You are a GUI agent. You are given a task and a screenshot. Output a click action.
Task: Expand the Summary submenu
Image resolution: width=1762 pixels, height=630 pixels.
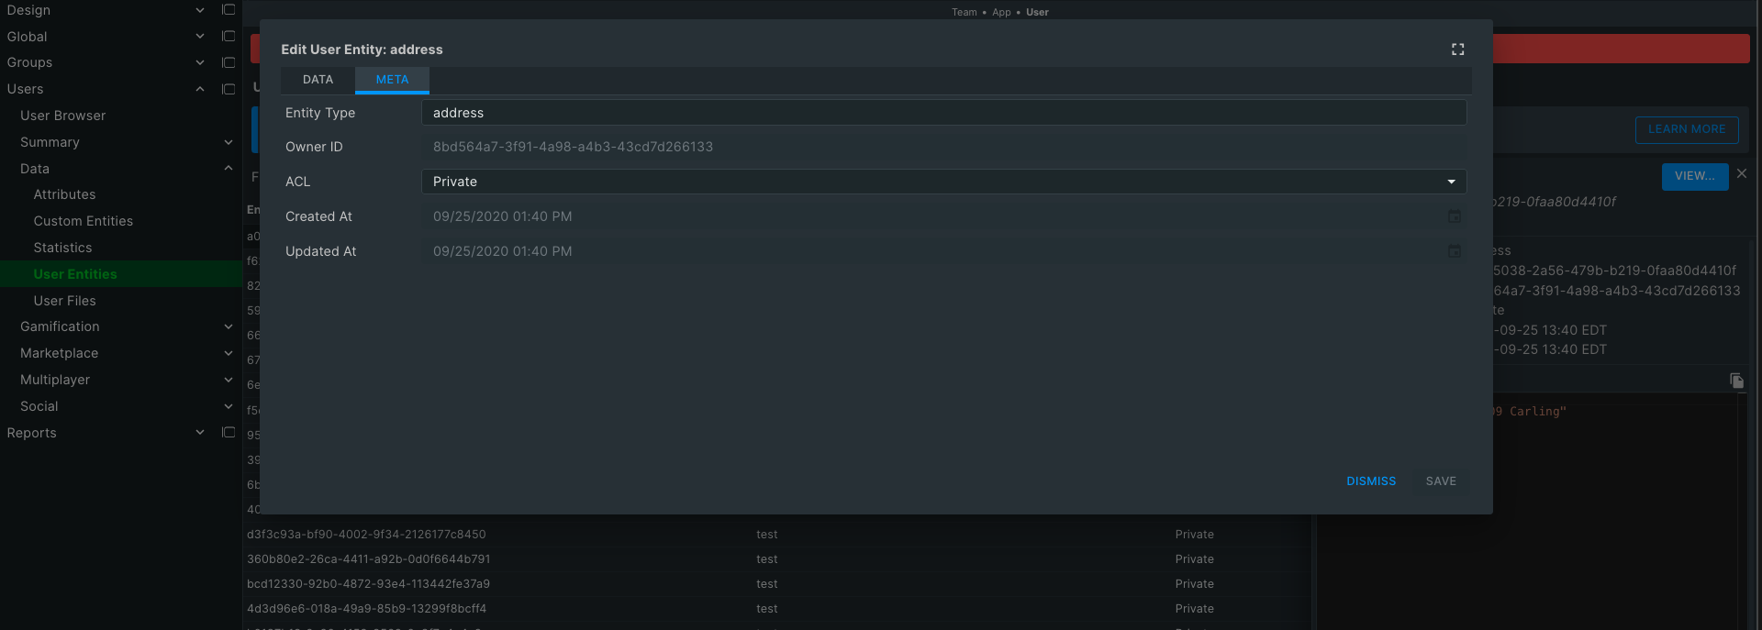point(229,142)
